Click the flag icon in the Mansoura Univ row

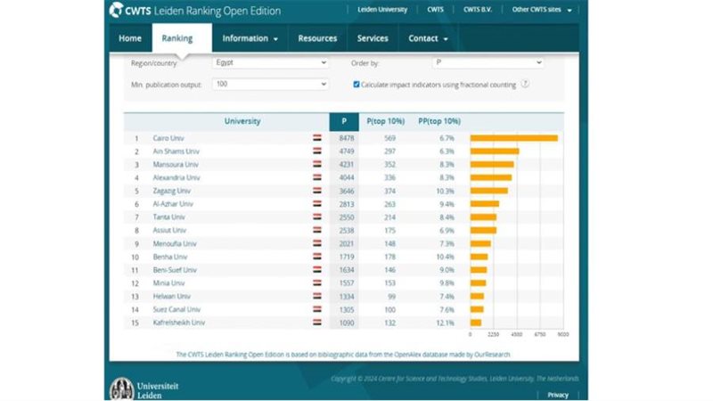click(317, 165)
